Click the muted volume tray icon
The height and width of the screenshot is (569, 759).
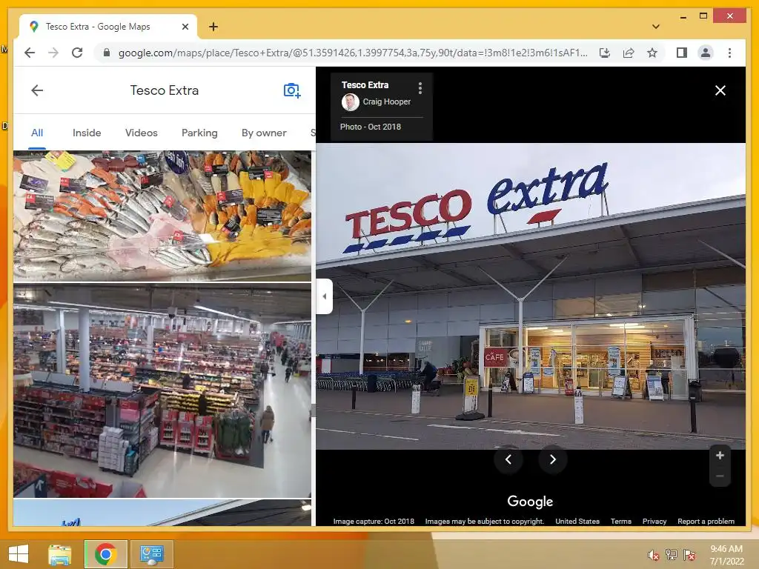[653, 555]
